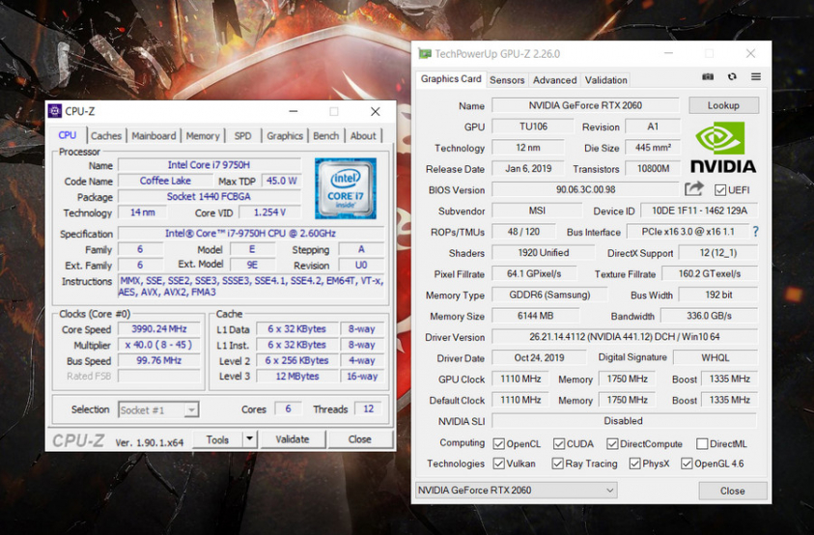Image resolution: width=814 pixels, height=535 pixels.
Task: Click the Intel Core i7 badge
Action: pos(345,187)
